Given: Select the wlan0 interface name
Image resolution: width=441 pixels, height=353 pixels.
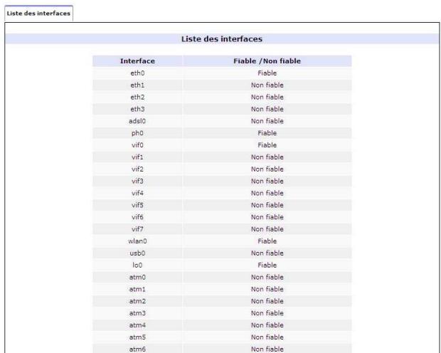Looking at the screenshot, I should click(138, 241).
